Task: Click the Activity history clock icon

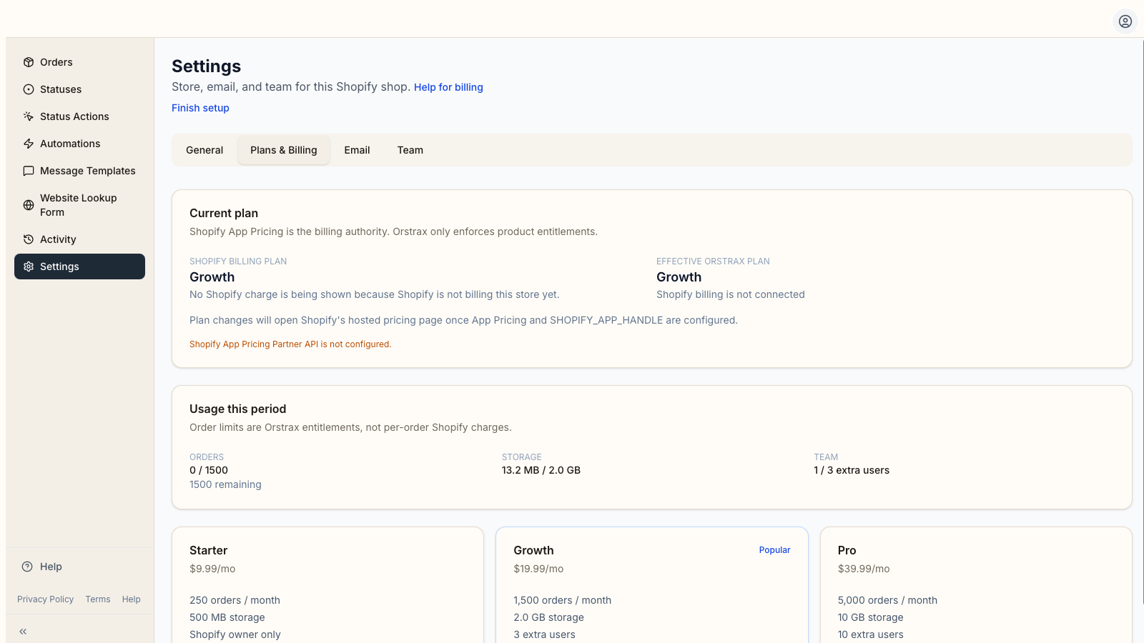Action: click(x=29, y=239)
